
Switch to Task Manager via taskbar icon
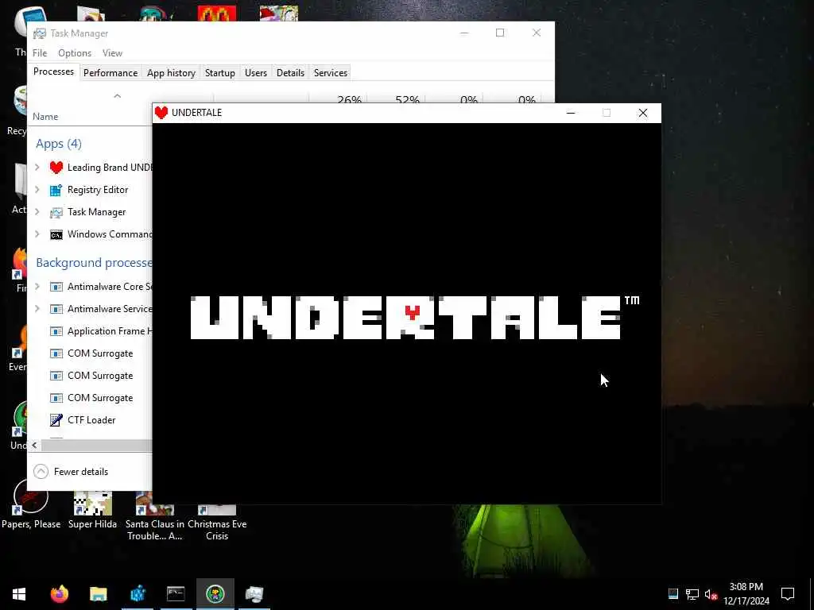(254, 594)
